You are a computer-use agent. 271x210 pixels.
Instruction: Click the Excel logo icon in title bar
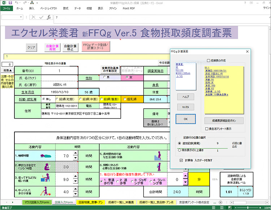[x=4, y=3]
